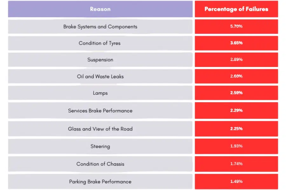Select the Lamps reason cell
Screen dimensions: 286x190
pos(100,93)
